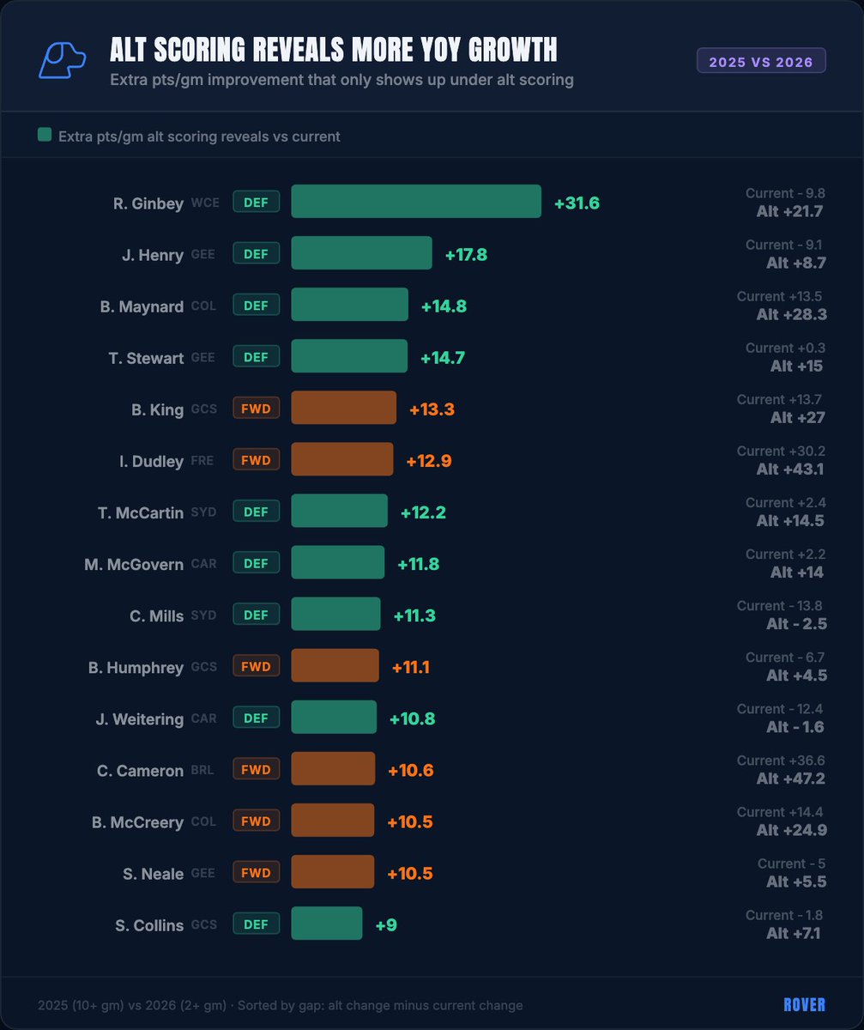Open the 2025 VS 2026 season selector
The height and width of the screenshot is (1030, 864).
pos(760,60)
